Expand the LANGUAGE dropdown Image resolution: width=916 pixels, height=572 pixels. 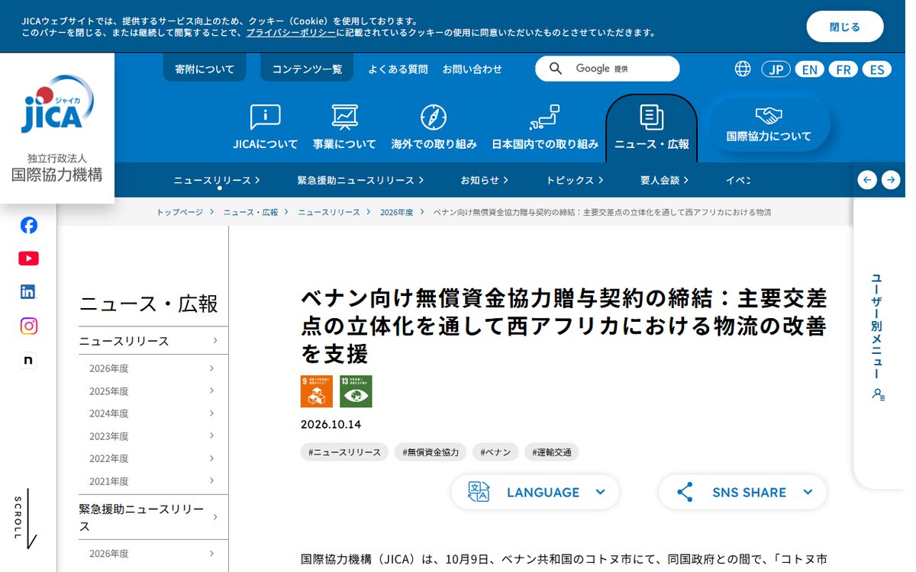click(535, 492)
